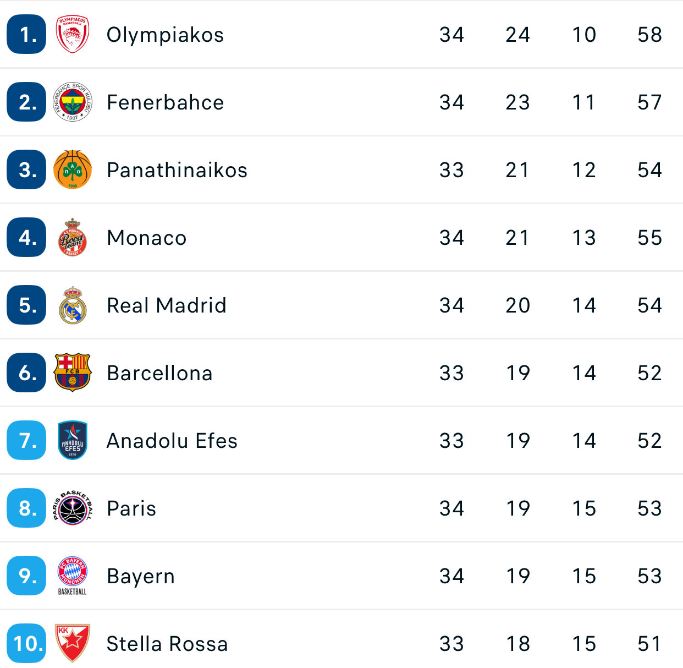This screenshot has width=683, height=668.
Task: Select the rank 10 position badge
Action: (26, 643)
